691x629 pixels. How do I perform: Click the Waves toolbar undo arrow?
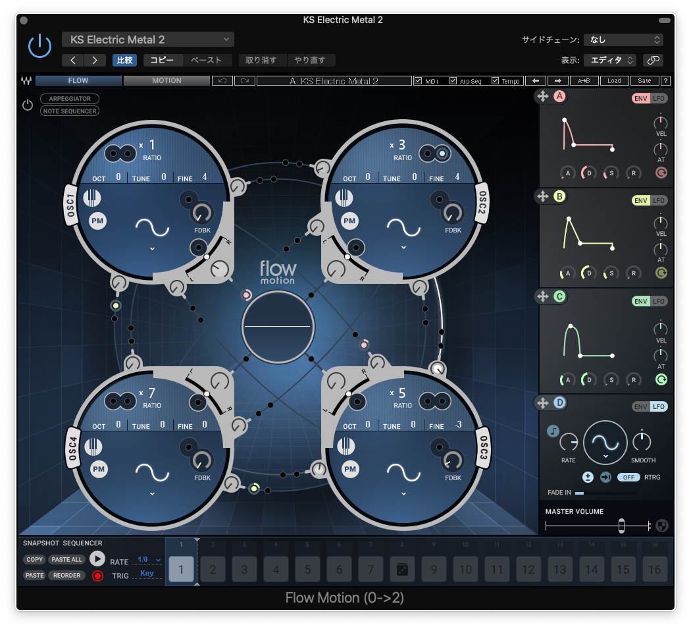[222, 81]
